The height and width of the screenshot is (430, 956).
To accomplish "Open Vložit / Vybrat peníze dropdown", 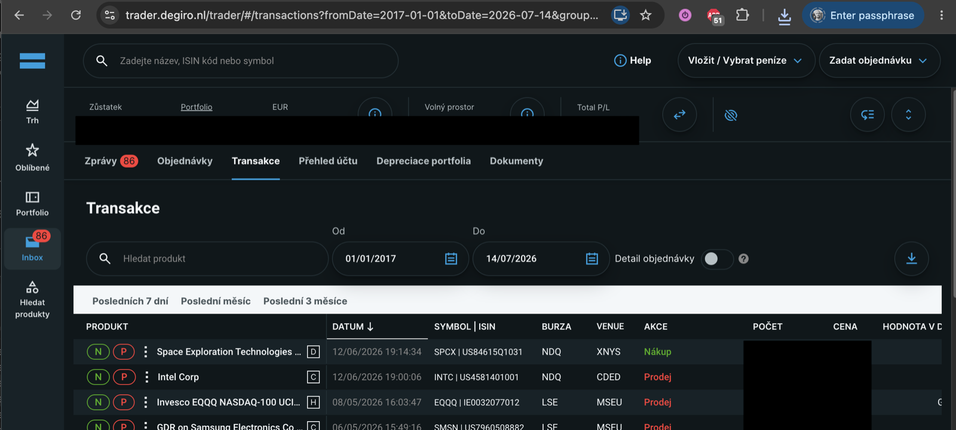I will (x=746, y=60).
